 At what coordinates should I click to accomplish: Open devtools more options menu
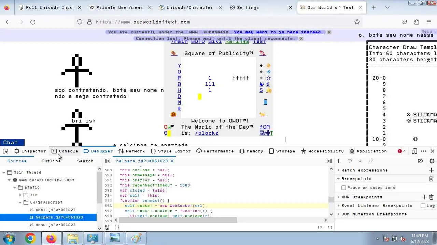424,151
